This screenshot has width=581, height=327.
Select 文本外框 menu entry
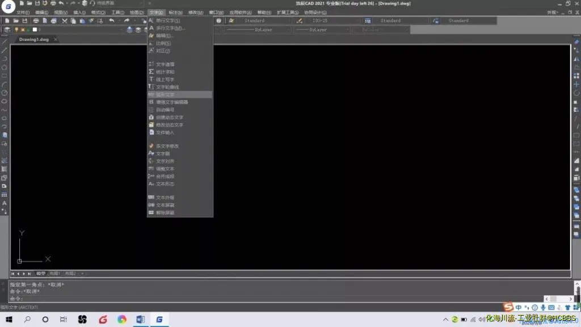coord(180,198)
